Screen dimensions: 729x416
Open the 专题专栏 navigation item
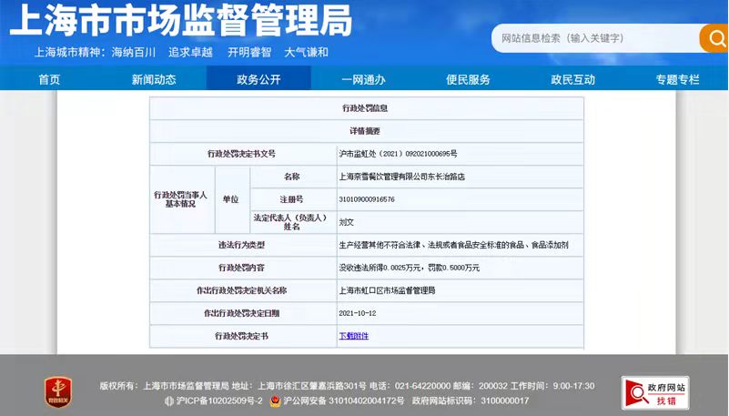coord(677,79)
